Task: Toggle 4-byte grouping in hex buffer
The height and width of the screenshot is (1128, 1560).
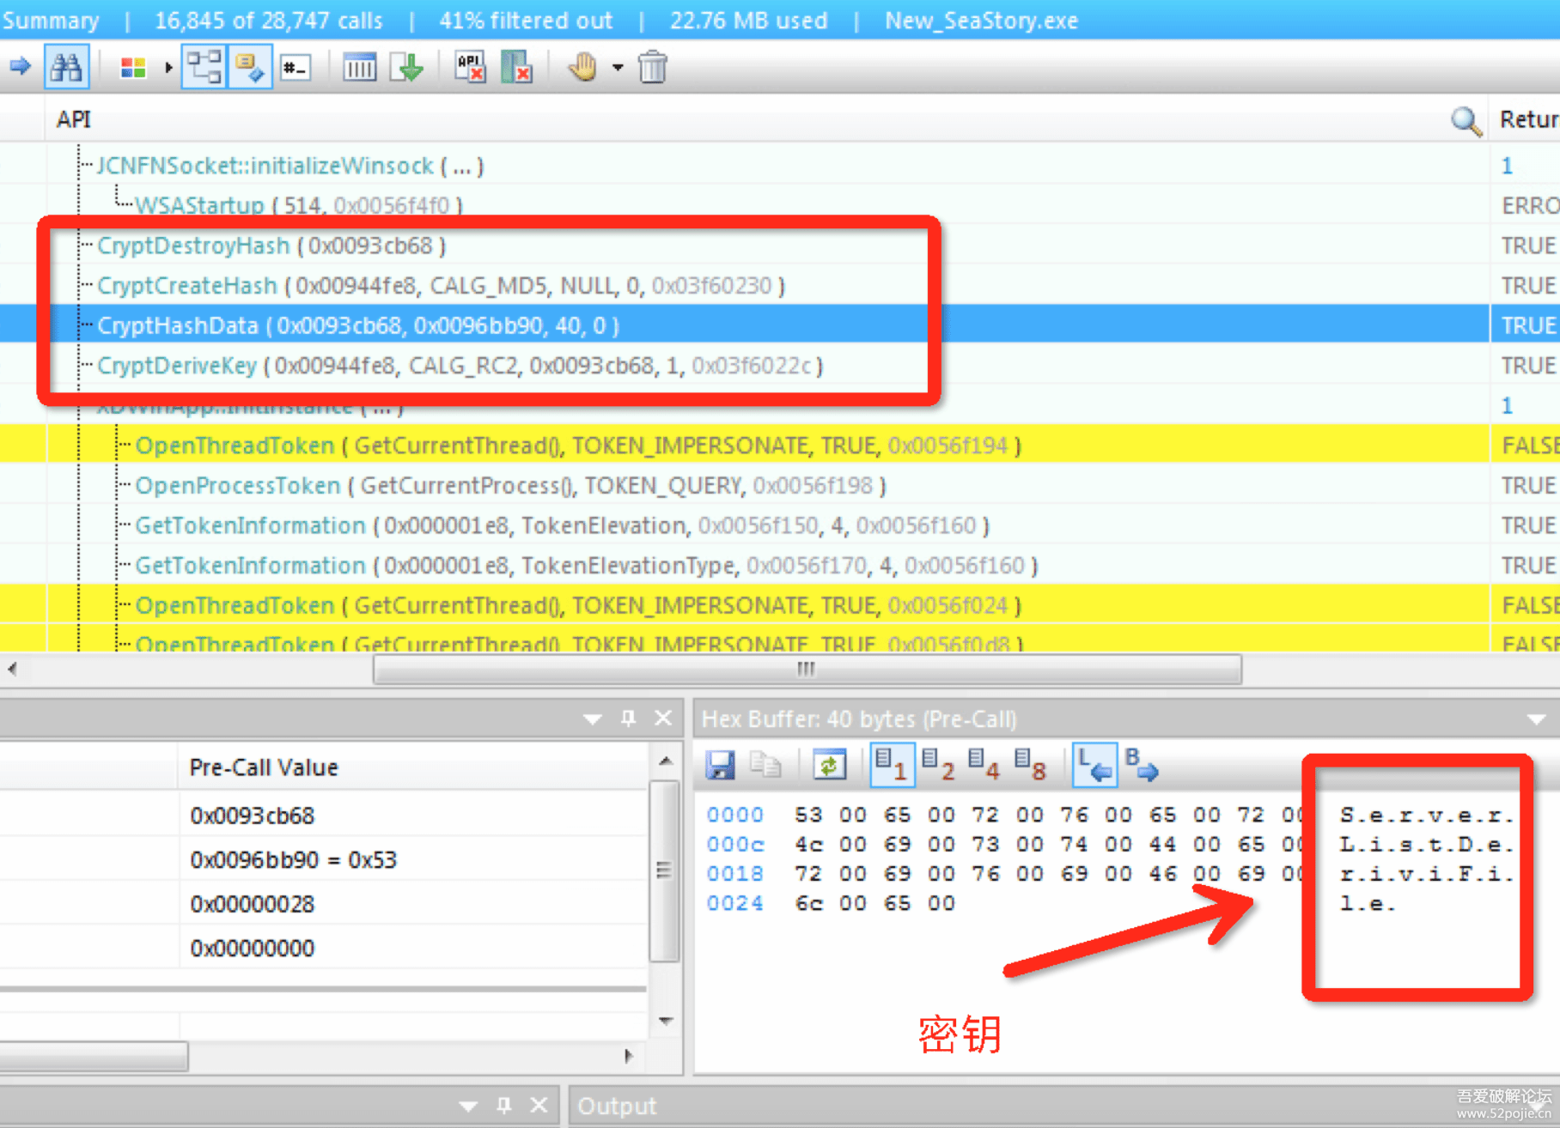Action: (984, 764)
